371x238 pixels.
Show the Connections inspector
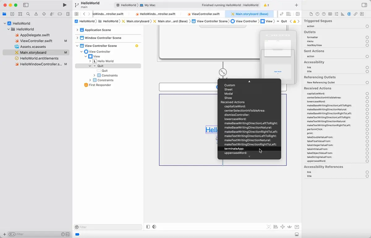pyautogui.click(x=349, y=14)
